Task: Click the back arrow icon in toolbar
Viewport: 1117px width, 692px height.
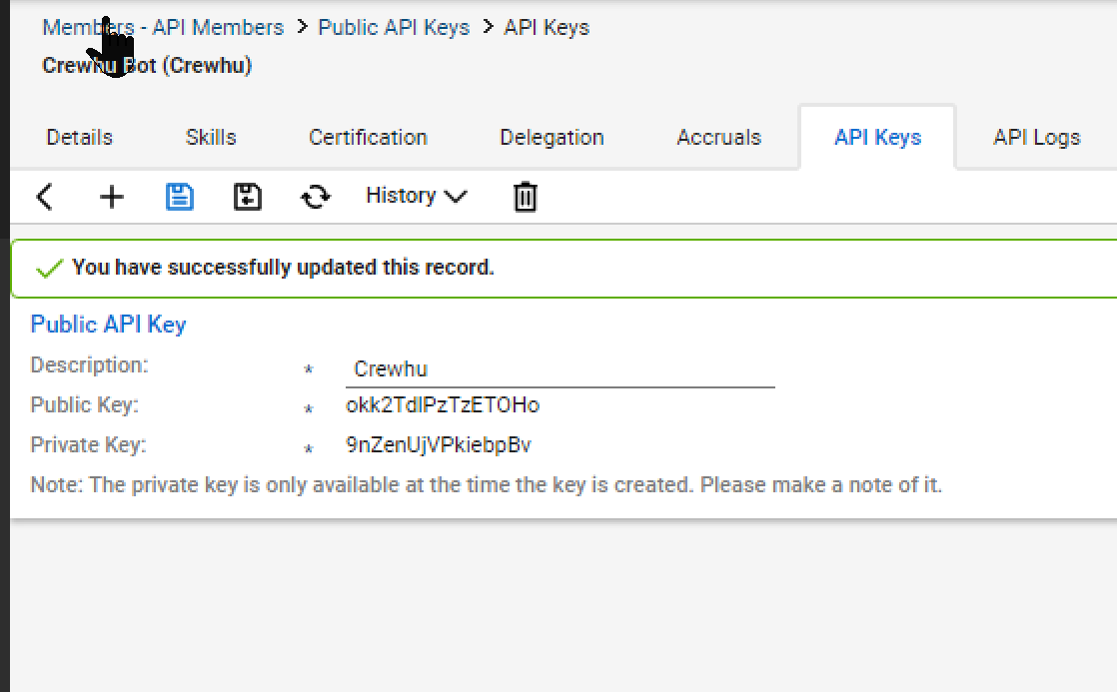Action: click(44, 197)
